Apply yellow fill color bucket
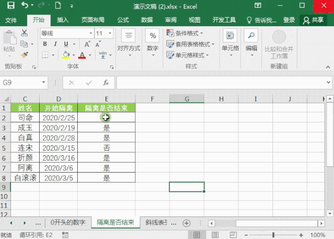The width and height of the screenshot is (334, 239). [x=66, y=55]
